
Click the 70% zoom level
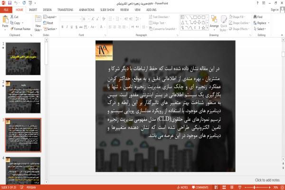[x=275, y=187]
